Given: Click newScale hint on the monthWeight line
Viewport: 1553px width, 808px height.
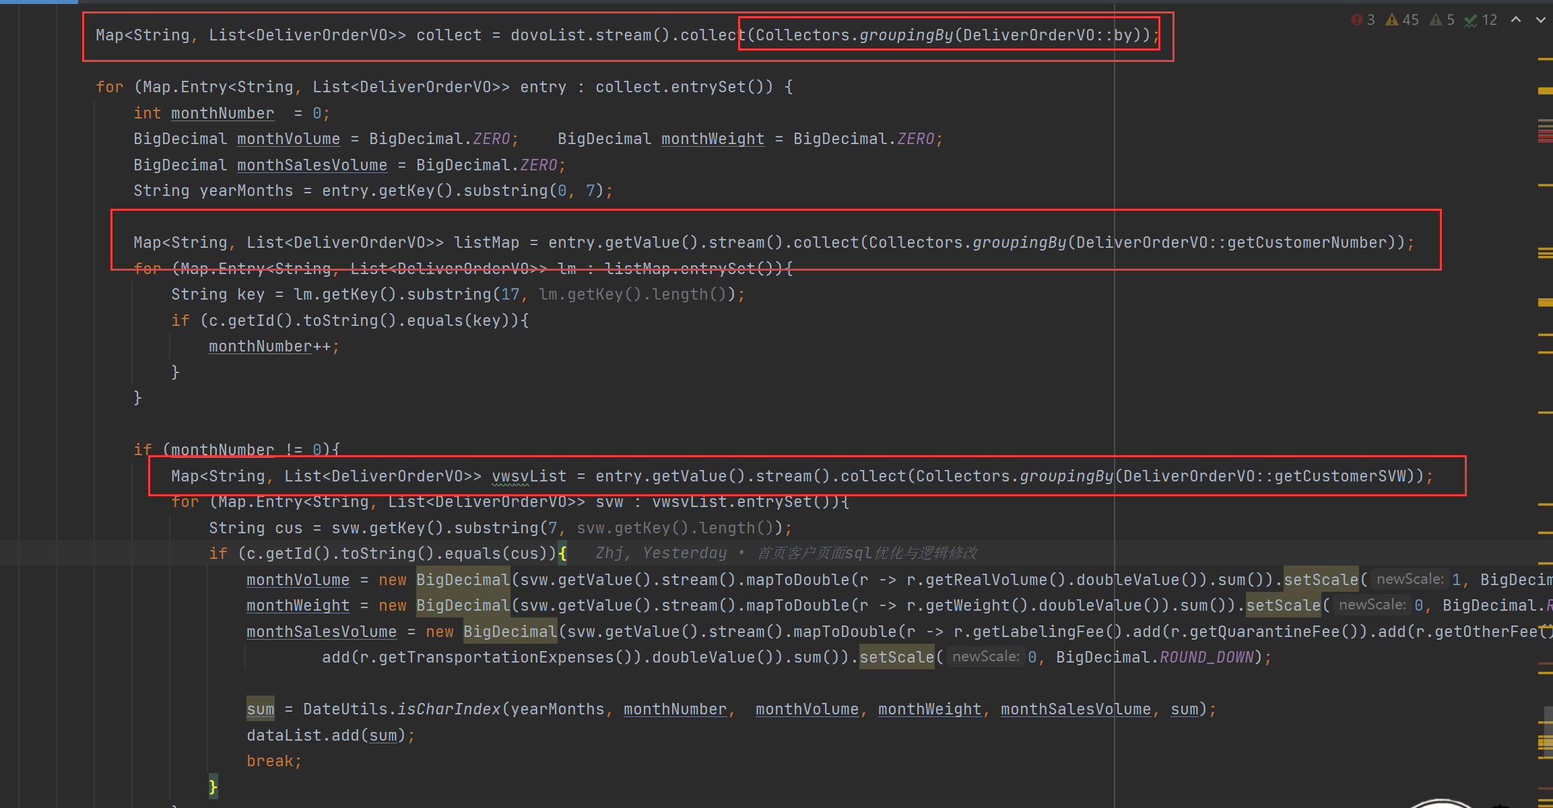Looking at the screenshot, I should coord(1372,605).
